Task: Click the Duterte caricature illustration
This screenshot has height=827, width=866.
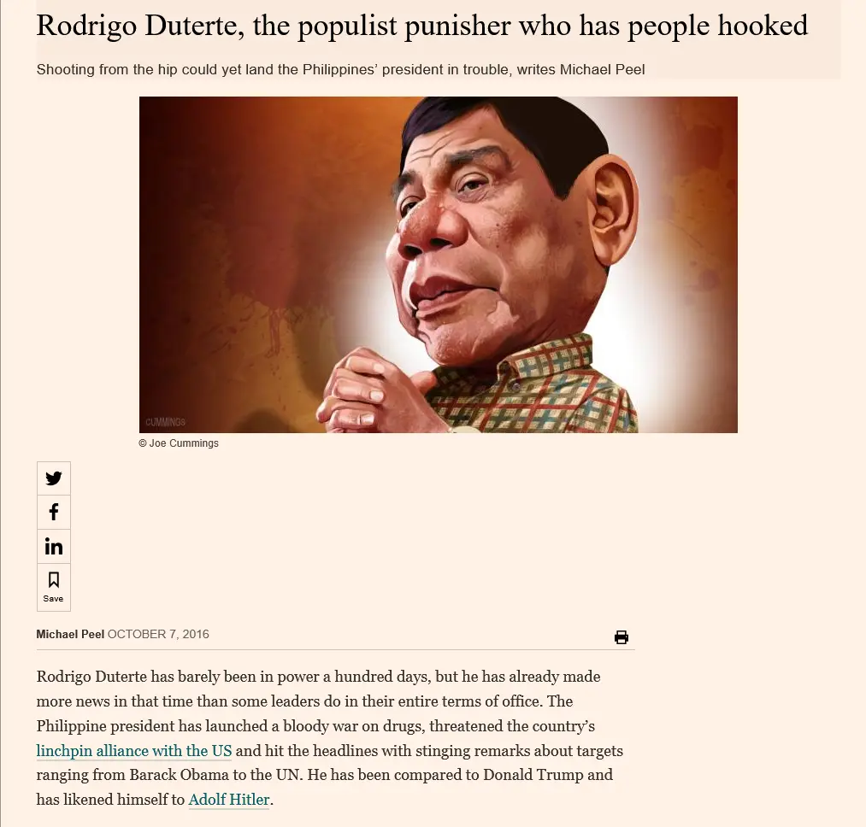Action: [x=438, y=265]
